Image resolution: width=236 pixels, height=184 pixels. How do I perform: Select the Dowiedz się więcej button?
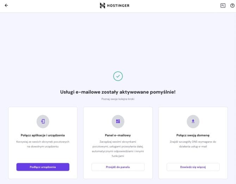(x=193, y=167)
